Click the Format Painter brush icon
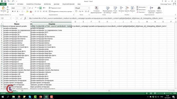 click(8, 12)
